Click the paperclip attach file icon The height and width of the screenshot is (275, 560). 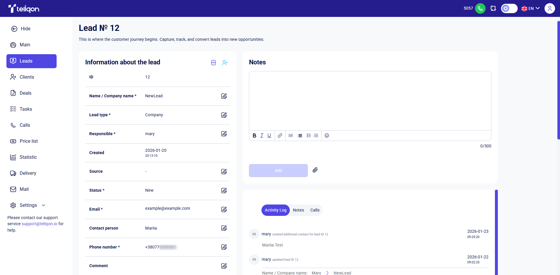point(315,170)
